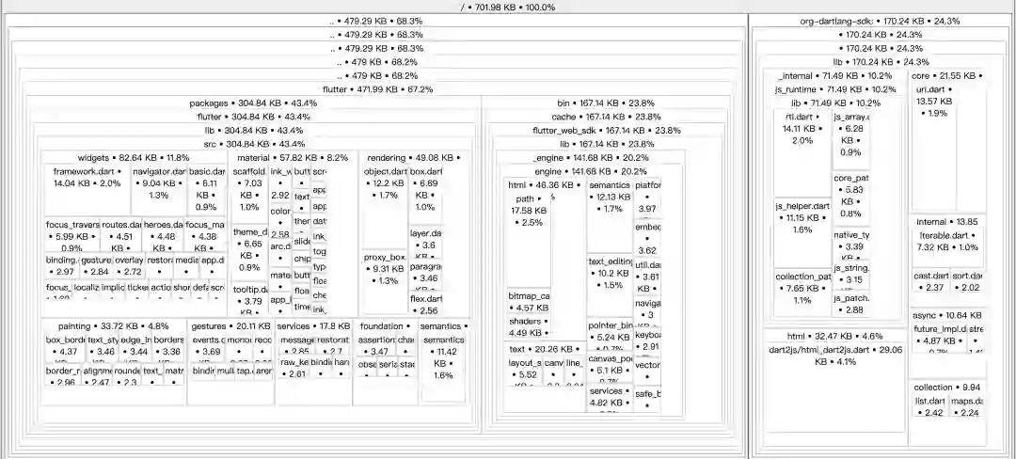Select the maps.da 2.24 cell
The height and width of the screenshot is (459, 1016).
click(x=966, y=406)
